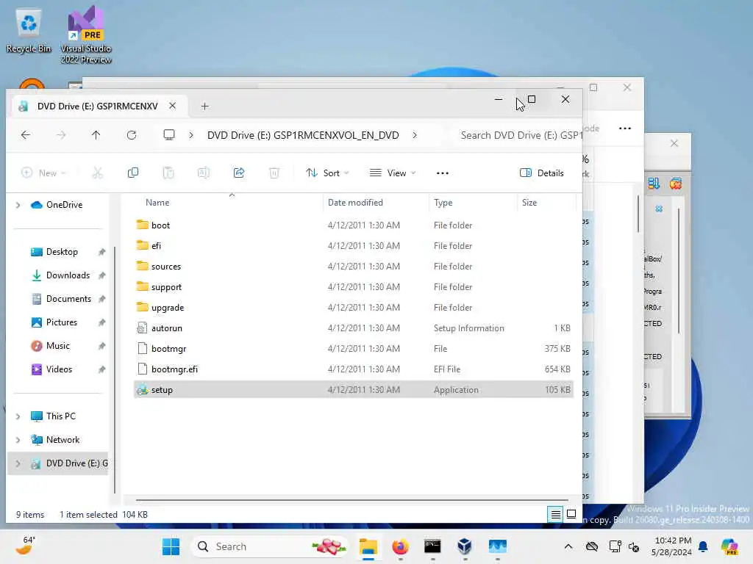The width and height of the screenshot is (753, 564).
Task: Expand the OneDrive tree node
Action: [x=18, y=206]
